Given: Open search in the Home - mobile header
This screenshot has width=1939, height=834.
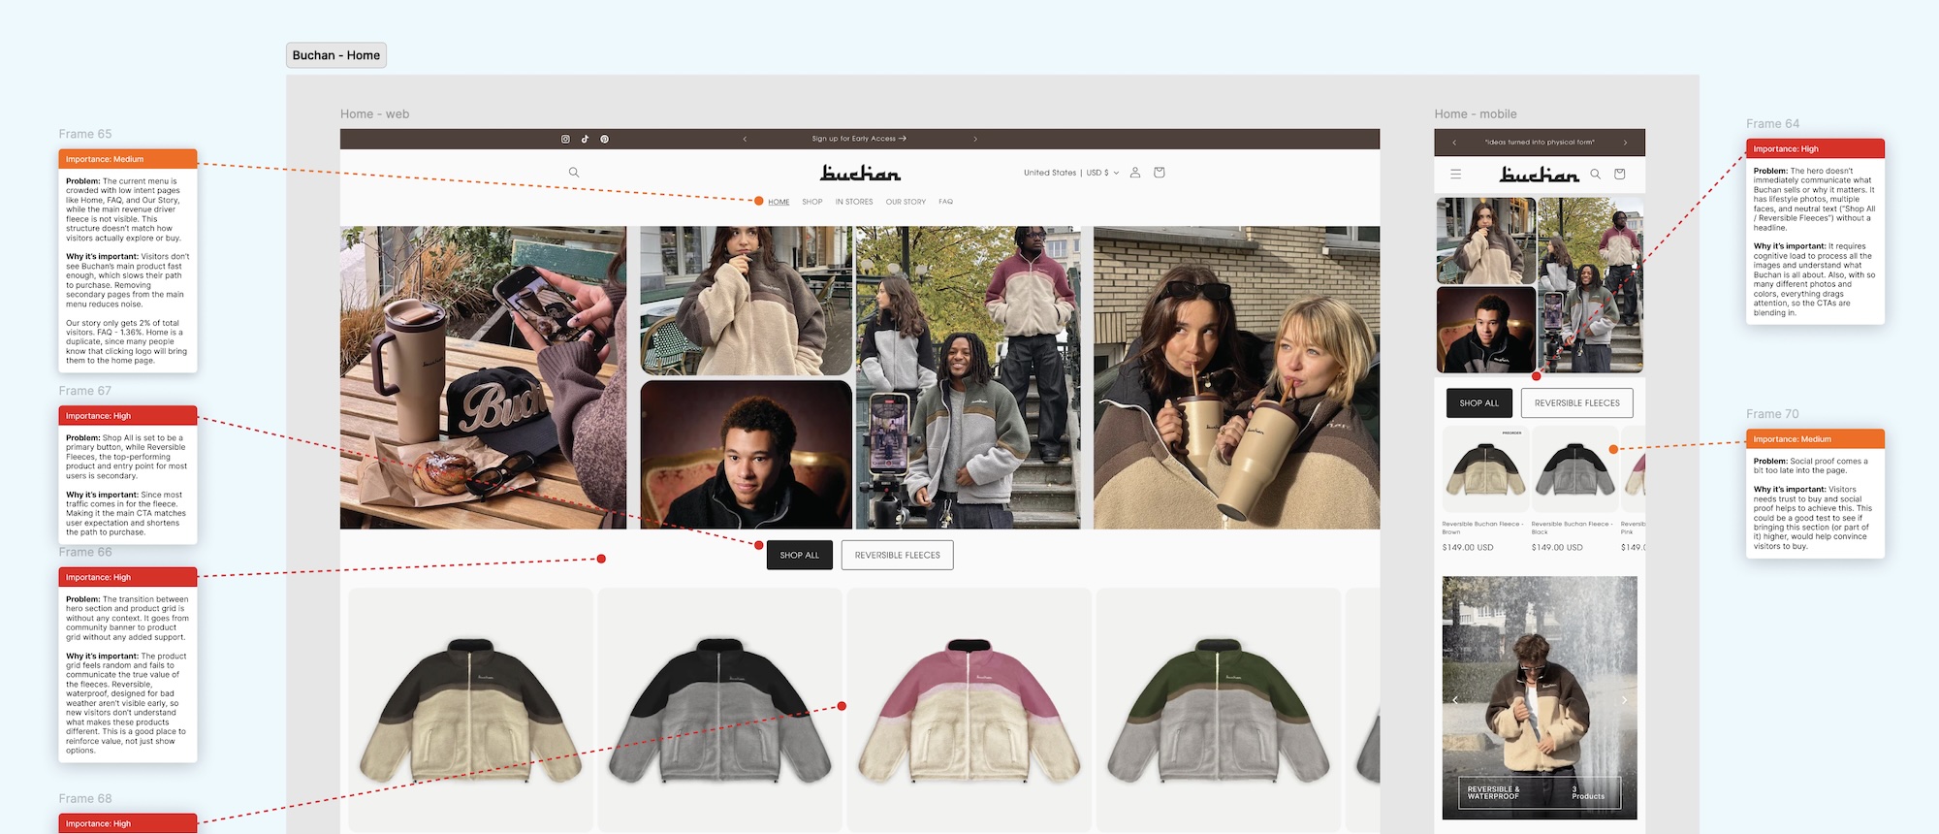Looking at the screenshot, I should tap(1595, 175).
